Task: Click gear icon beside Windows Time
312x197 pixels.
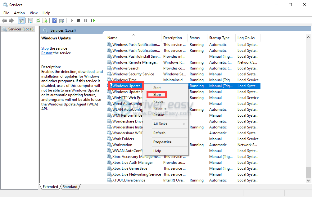Action: coord(109,80)
